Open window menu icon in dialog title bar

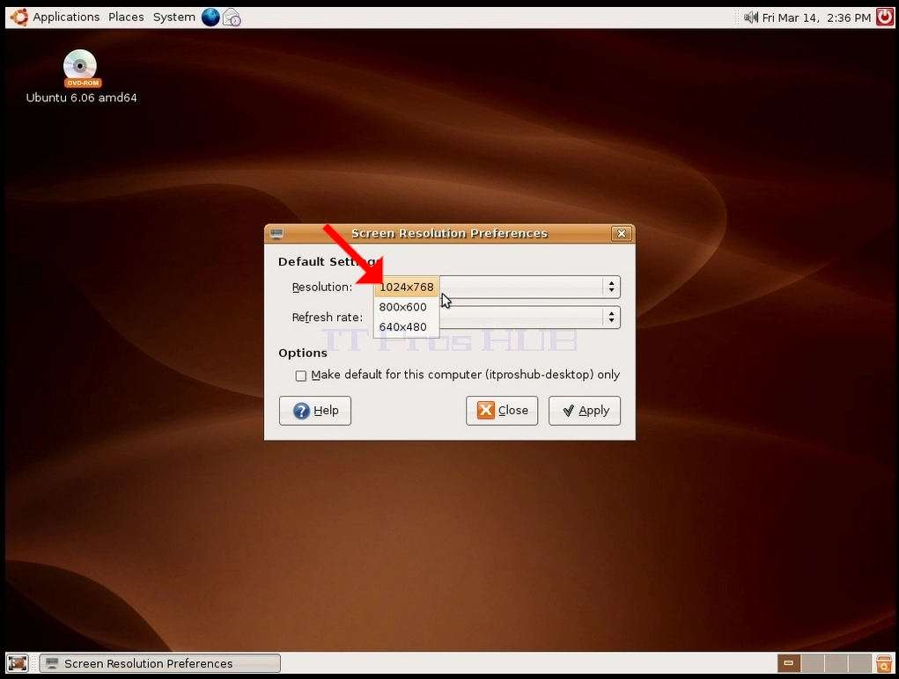(277, 234)
